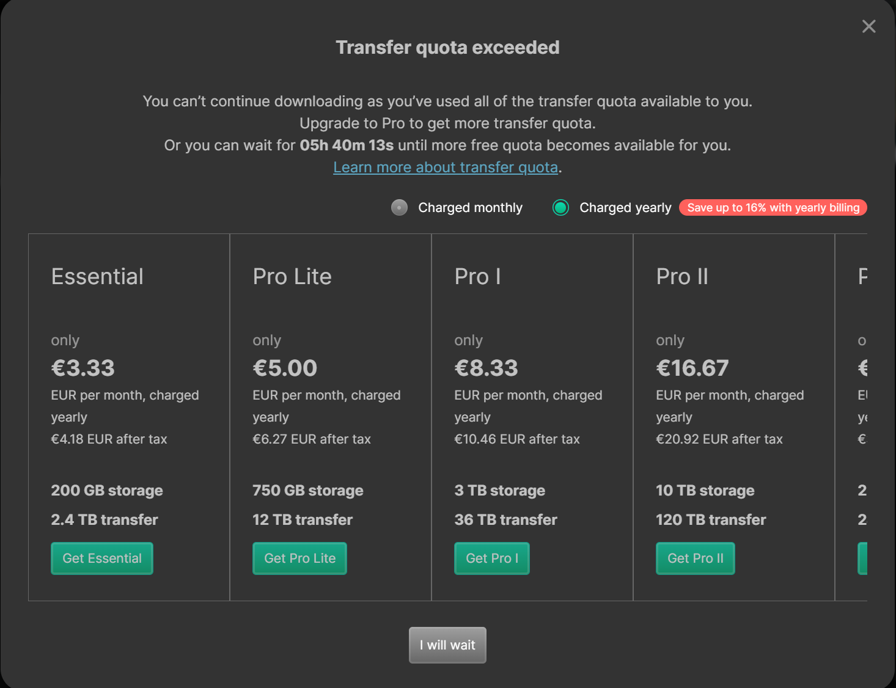
Task: Close the transfer quota dialog
Action: (868, 26)
